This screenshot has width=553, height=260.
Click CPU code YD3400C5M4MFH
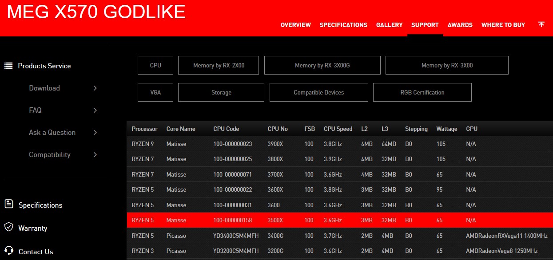[236, 236]
